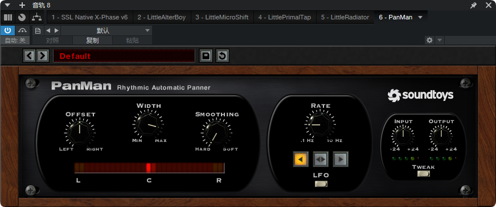Open the LittleMicroShift tab
496x207 pixels.
[x=222, y=17]
